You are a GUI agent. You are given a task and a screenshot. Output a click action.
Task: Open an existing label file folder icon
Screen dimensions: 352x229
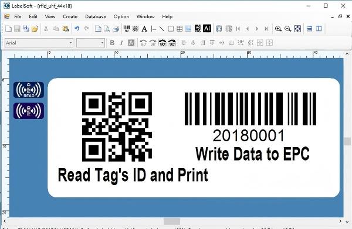click(x=35, y=29)
